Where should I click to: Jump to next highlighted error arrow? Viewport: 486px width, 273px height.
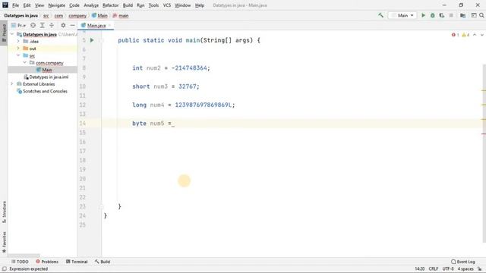(x=482, y=35)
